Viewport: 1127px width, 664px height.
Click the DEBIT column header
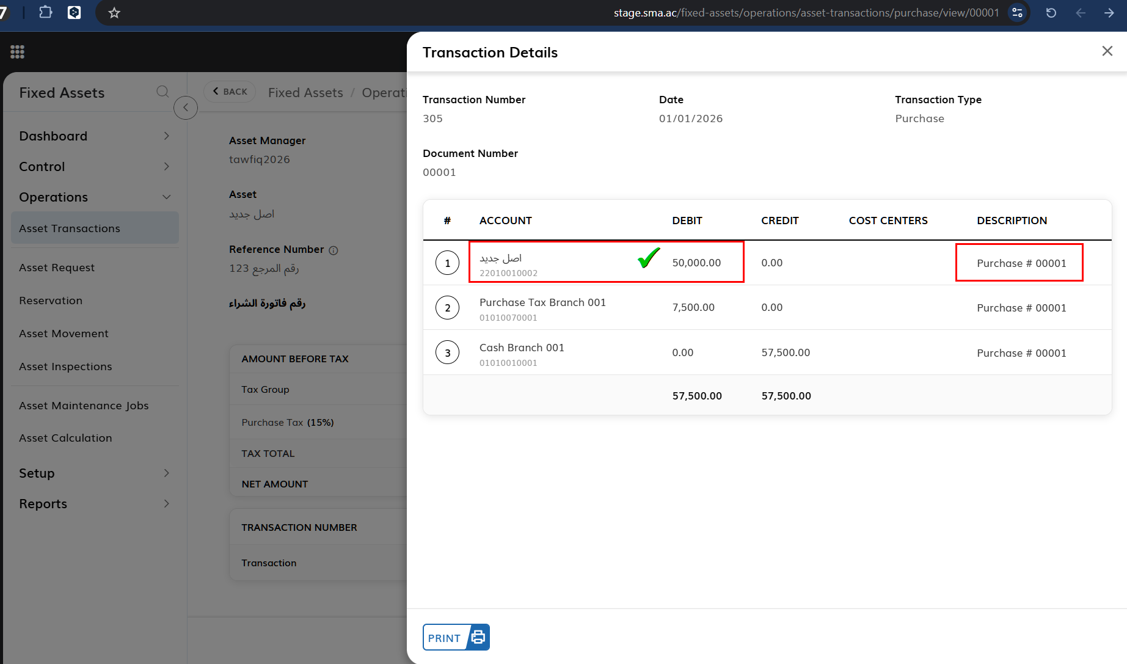click(x=687, y=221)
